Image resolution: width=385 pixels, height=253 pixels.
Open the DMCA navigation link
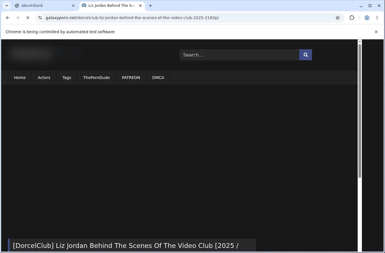pyautogui.click(x=158, y=78)
